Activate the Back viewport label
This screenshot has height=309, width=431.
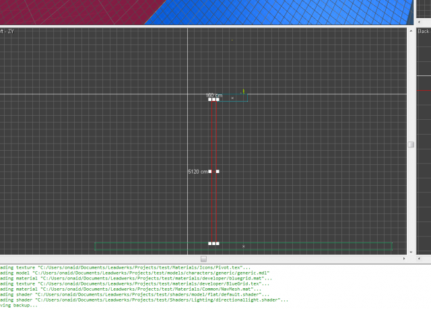click(423, 31)
